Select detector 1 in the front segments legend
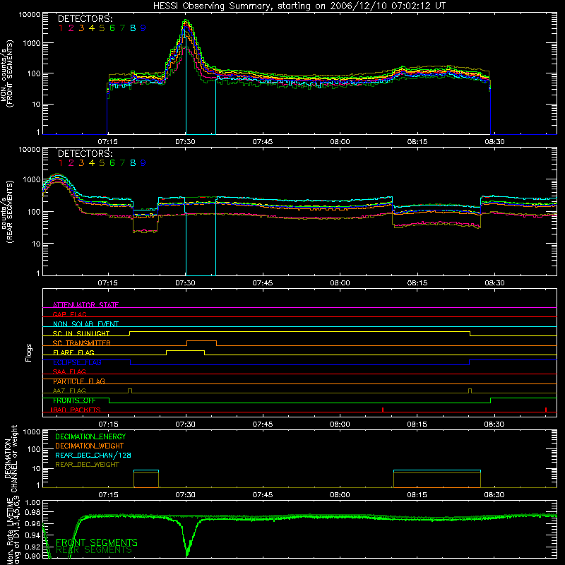565x565 pixels. [x=61, y=28]
